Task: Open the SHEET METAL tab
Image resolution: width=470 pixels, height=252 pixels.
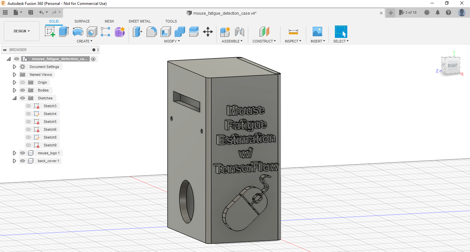Action: (x=140, y=21)
